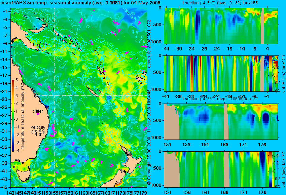
Task: Click '-44' below the lon=155 temperature section
Action: click(166, 49)
